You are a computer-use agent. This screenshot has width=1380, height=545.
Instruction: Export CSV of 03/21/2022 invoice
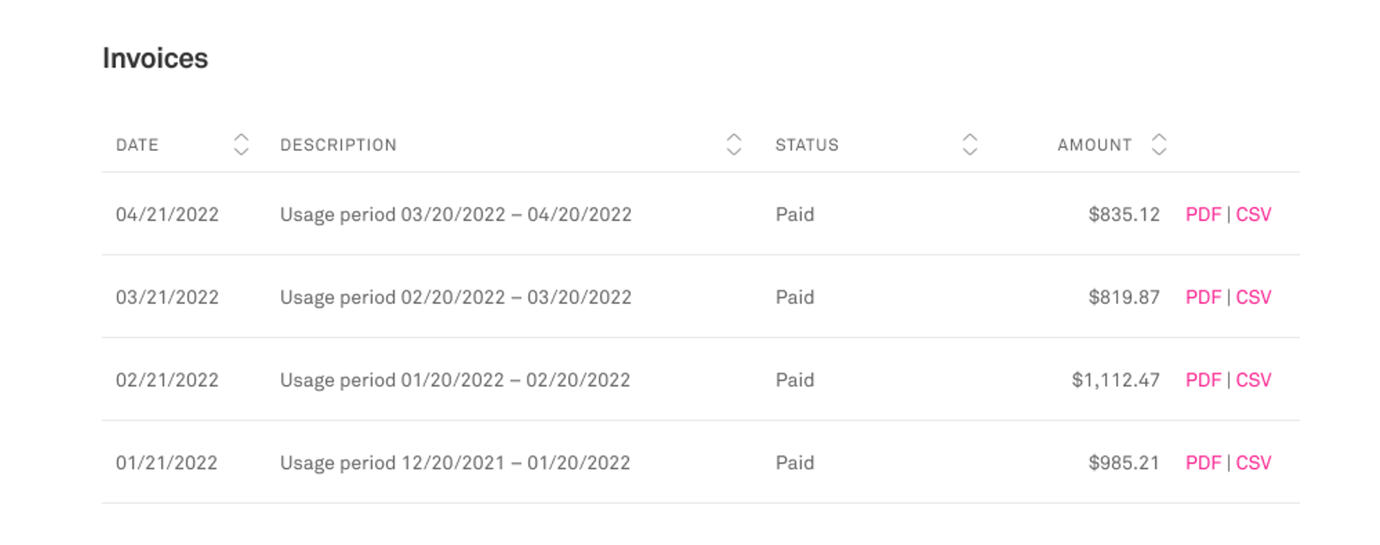click(x=1253, y=297)
